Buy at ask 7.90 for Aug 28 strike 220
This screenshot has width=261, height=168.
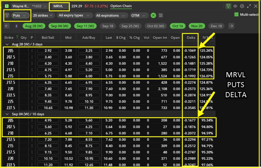(89, 89)
